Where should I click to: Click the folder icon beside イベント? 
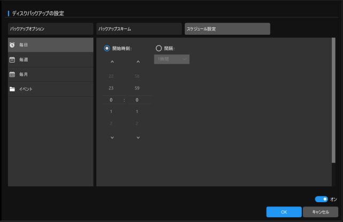click(x=12, y=89)
